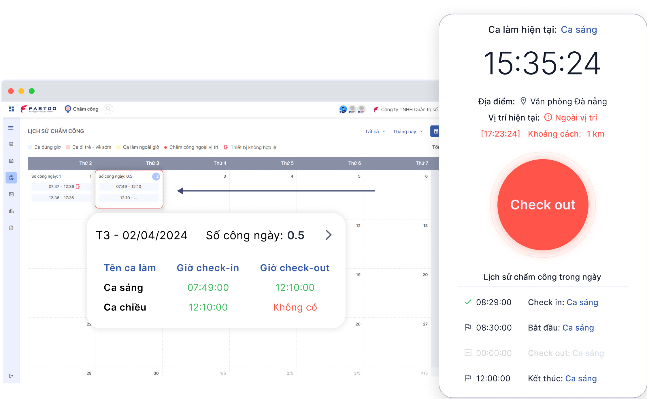The height and width of the screenshot is (399, 647).
Task: Collapse the sidebar with the hamburger icon
Action: point(11,128)
